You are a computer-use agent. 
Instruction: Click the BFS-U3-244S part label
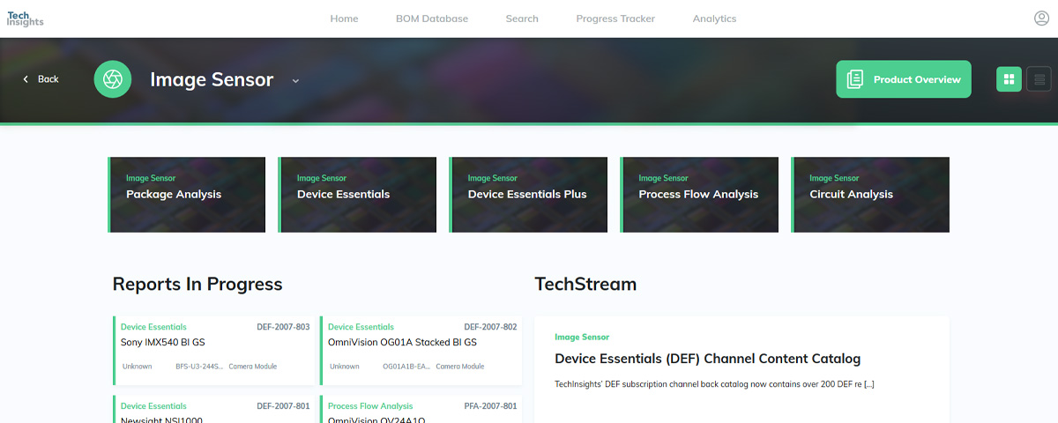199,367
